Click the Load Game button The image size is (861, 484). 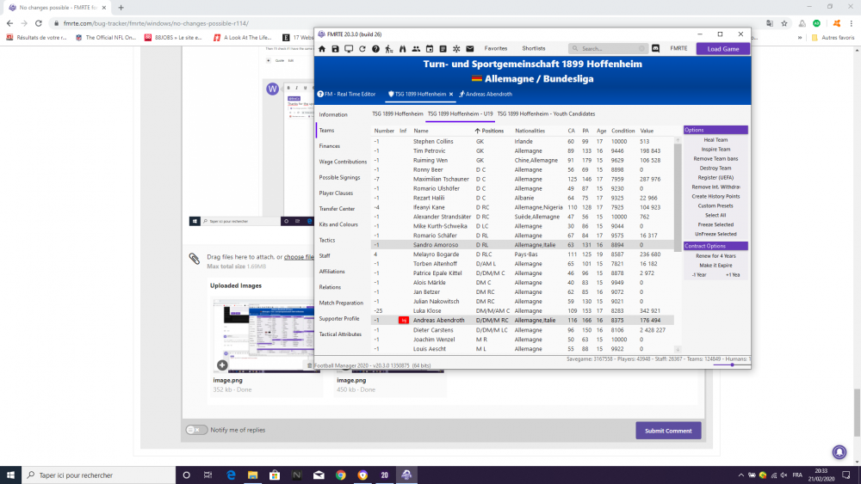pos(722,49)
